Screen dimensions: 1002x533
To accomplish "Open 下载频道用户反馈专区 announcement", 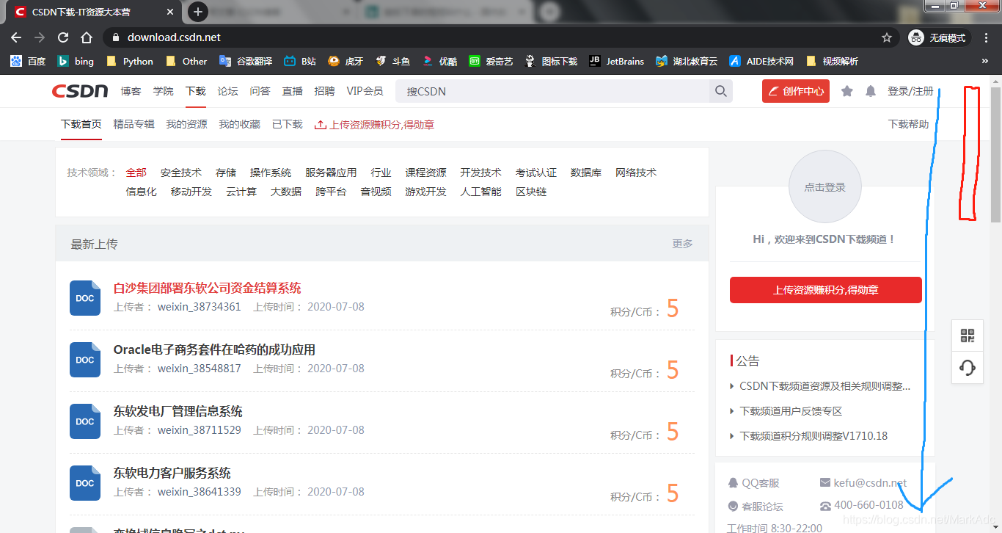I will (x=791, y=411).
